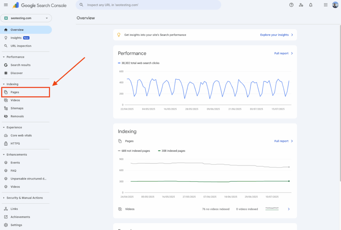Select Overview in the sidebar
The height and width of the screenshot is (230, 341).
point(26,30)
